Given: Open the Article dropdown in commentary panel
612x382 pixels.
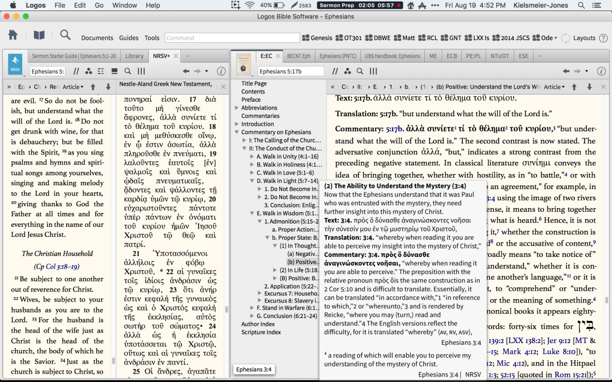Looking at the screenshot, I should click(x=554, y=87).
